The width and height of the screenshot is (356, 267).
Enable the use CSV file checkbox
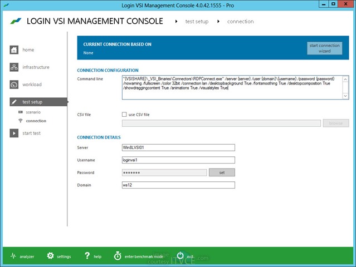coord(124,115)
